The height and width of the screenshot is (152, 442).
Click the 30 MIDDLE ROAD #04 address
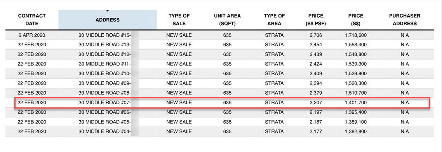[x=104, y=131]
